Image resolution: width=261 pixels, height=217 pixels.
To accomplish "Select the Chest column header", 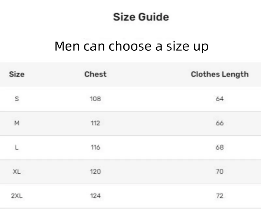I will click(x=95, y=74).
